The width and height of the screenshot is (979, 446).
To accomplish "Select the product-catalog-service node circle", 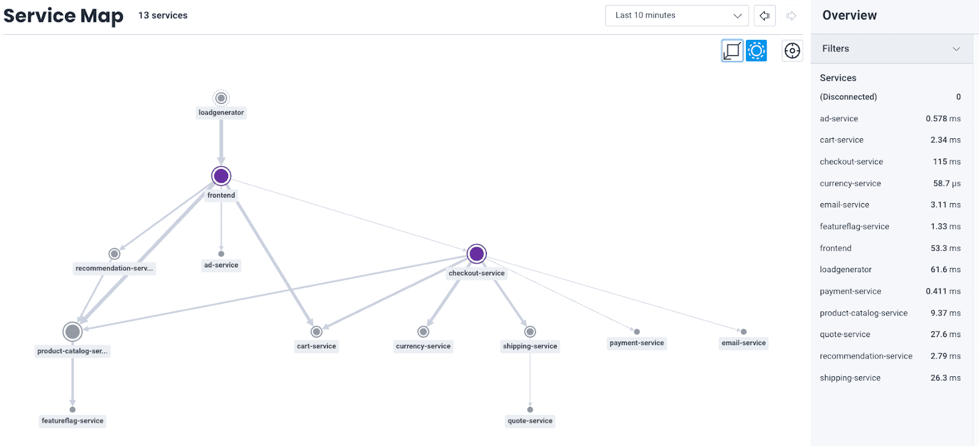I will pyautogui.click(x=73, y=332).
